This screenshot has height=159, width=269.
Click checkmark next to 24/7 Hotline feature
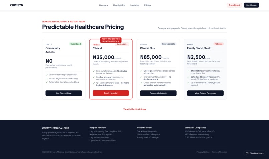[188, 71]
